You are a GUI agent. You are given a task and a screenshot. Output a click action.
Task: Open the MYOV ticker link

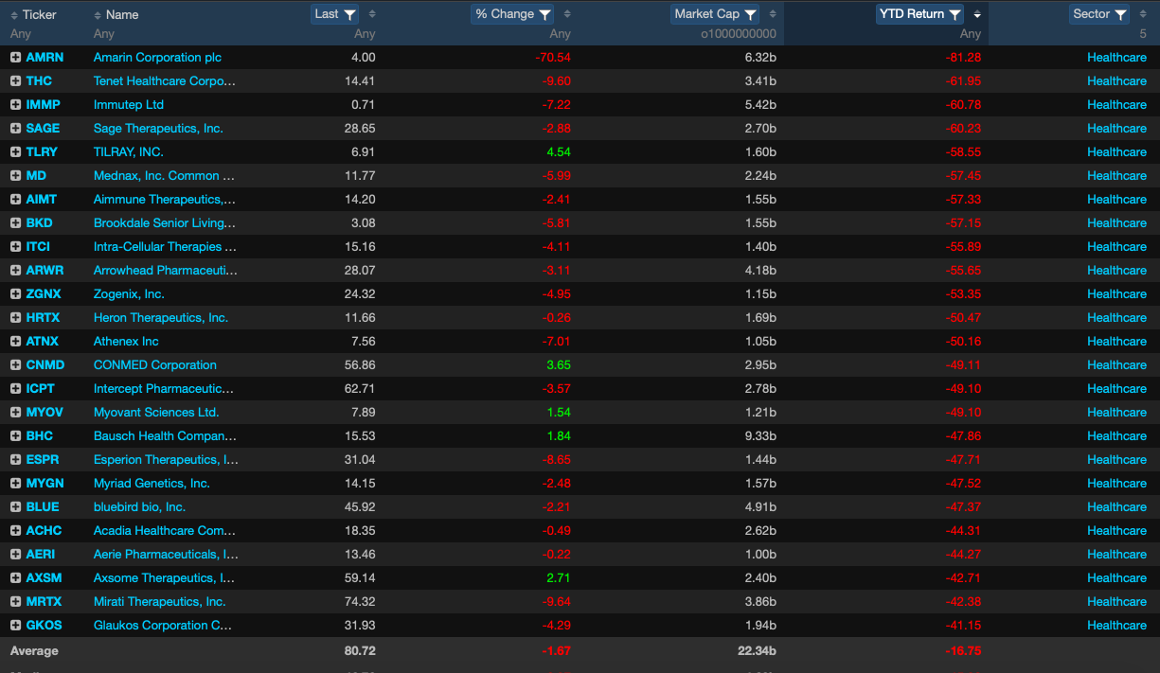44,413
